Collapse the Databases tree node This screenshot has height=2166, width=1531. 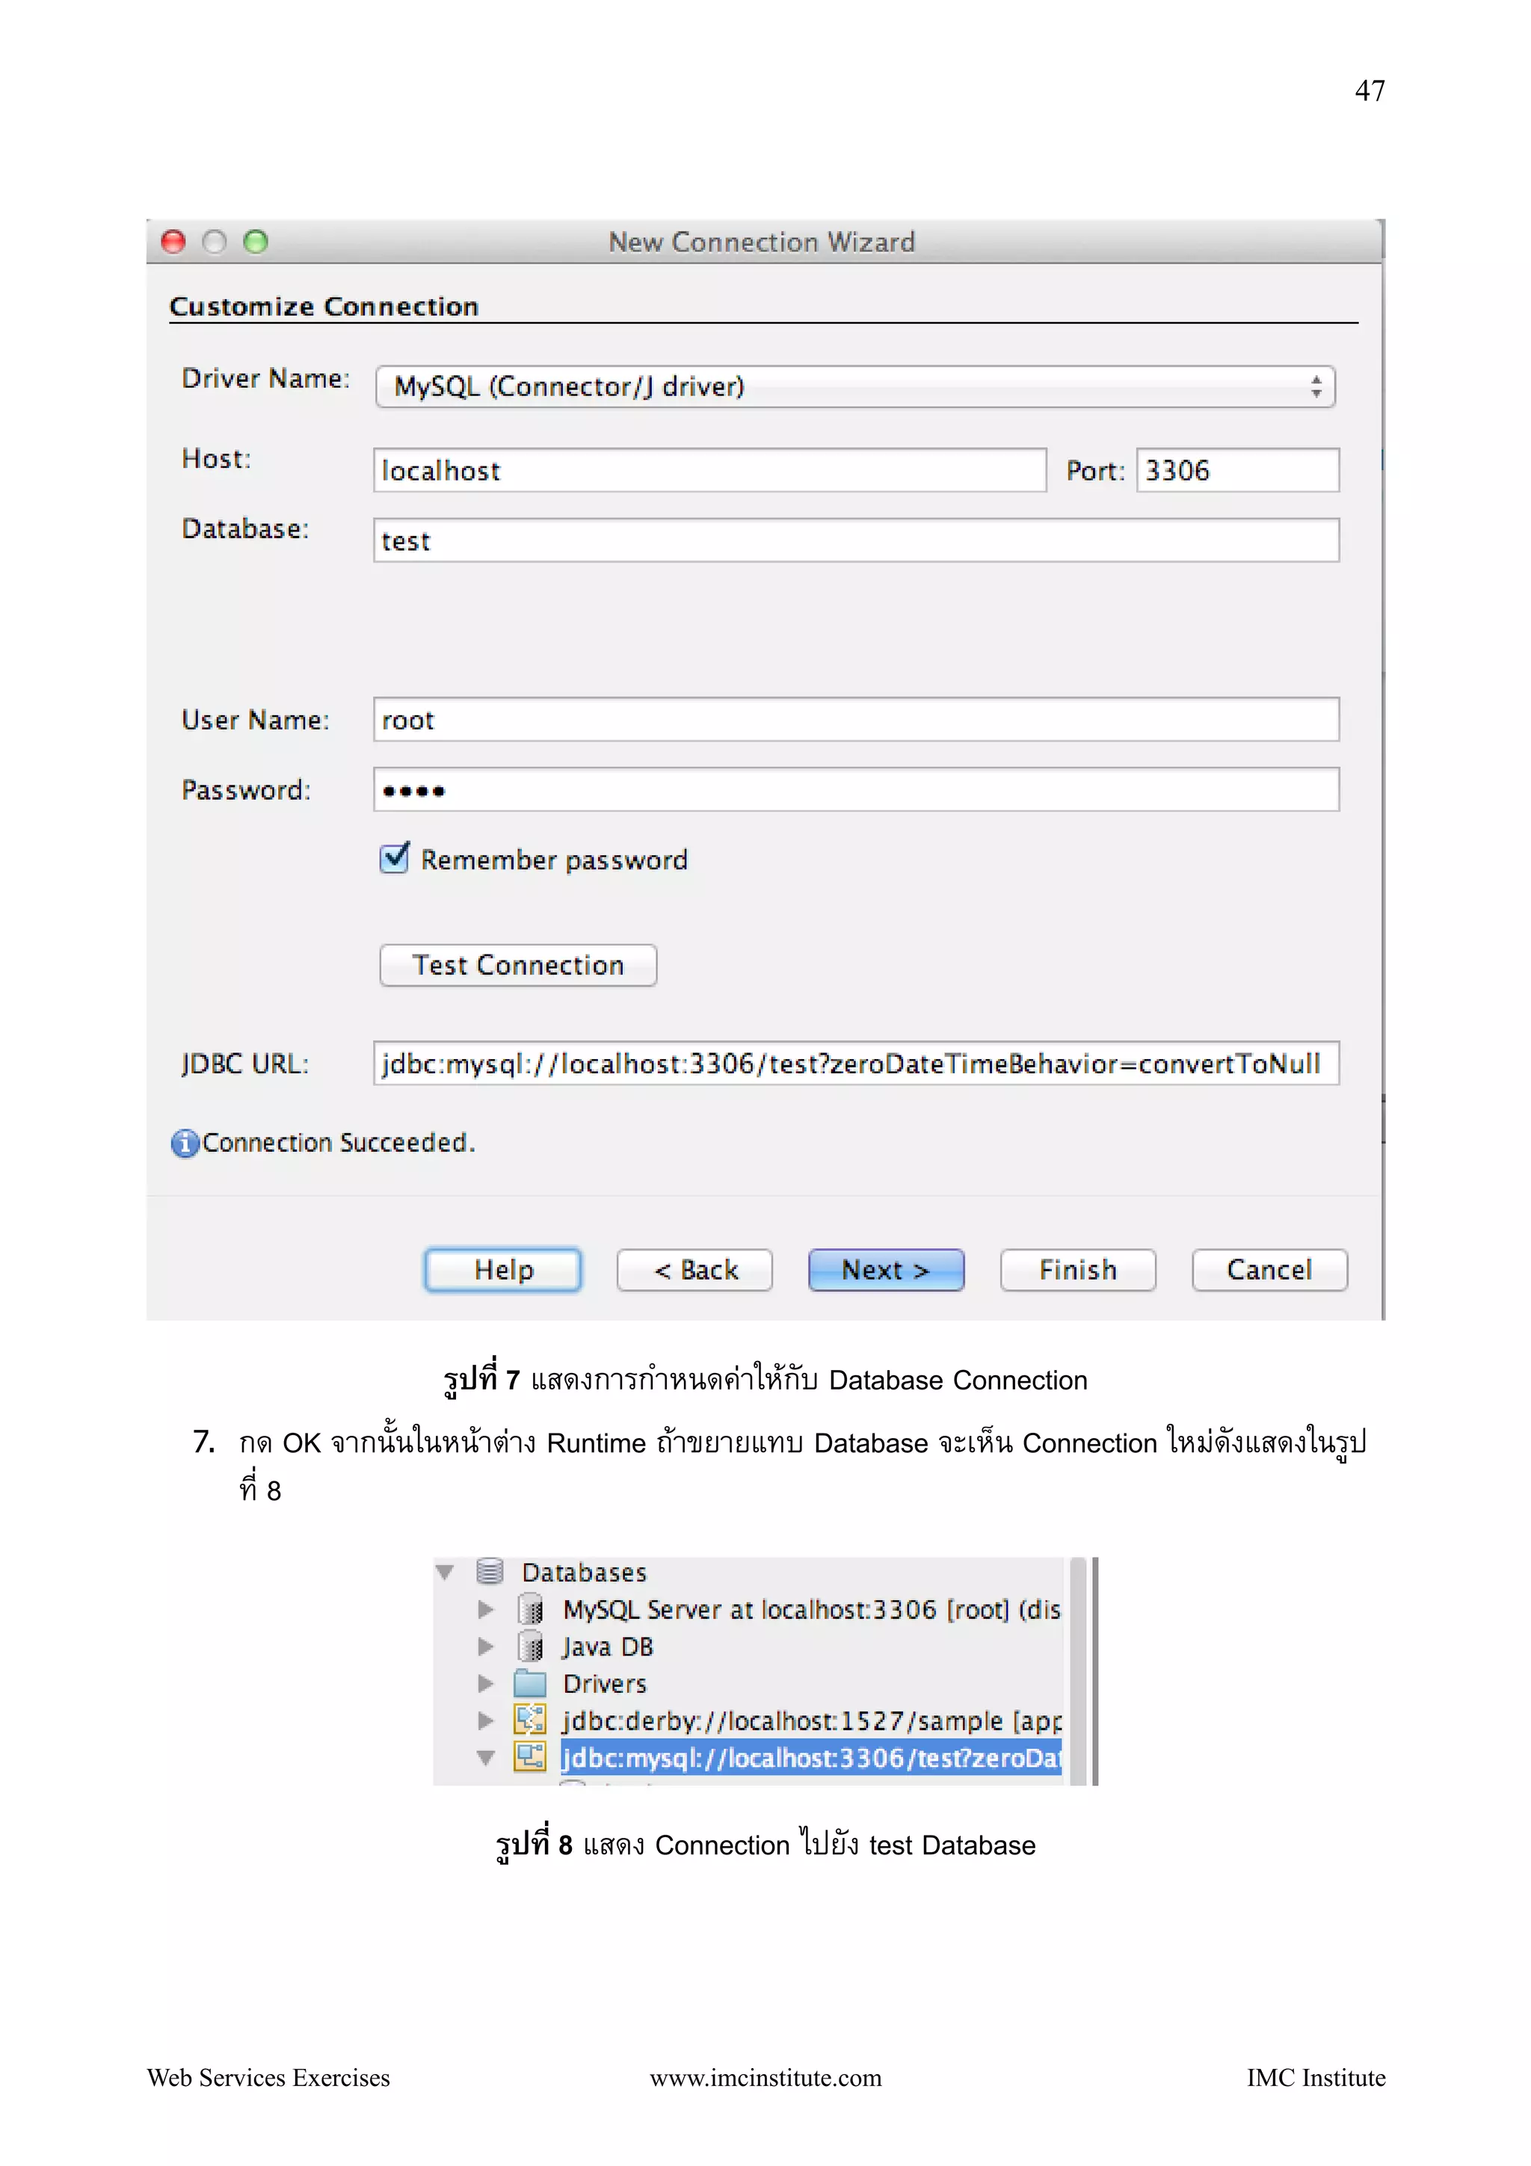pyautogui.click(x=446, y=1572)
